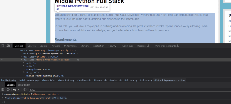Select the h3 Requirements node

[37, 69]
